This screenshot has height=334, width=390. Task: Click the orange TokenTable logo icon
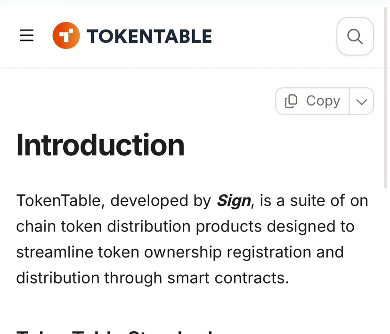click(66, 36)
